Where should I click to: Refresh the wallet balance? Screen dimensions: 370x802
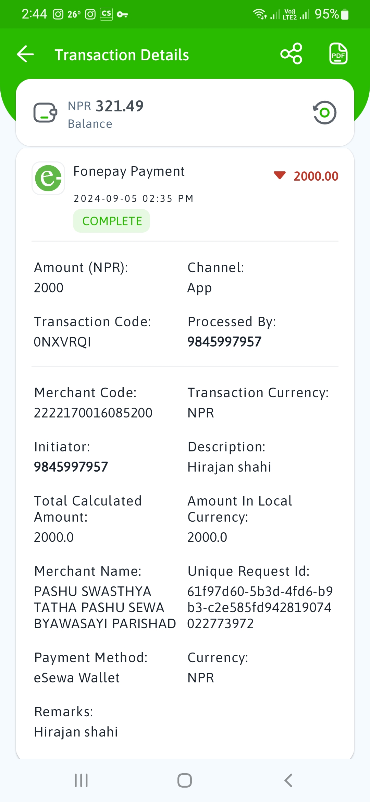pos(324,112)
